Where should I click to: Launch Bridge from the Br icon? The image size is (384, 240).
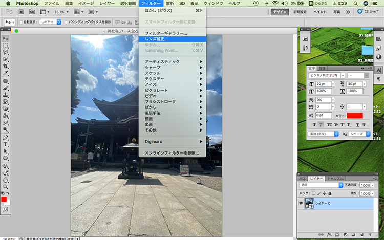[22, 12]
